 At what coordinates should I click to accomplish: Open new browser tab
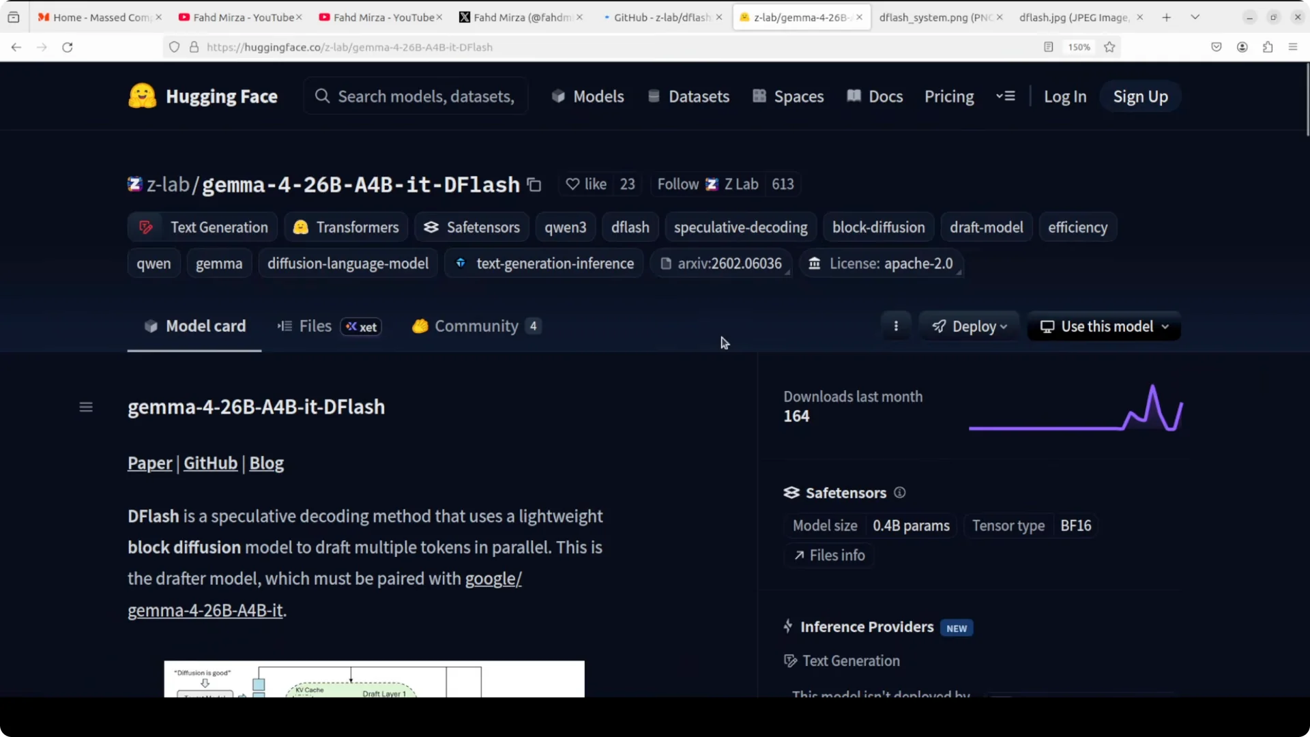tap(1167, 17)
